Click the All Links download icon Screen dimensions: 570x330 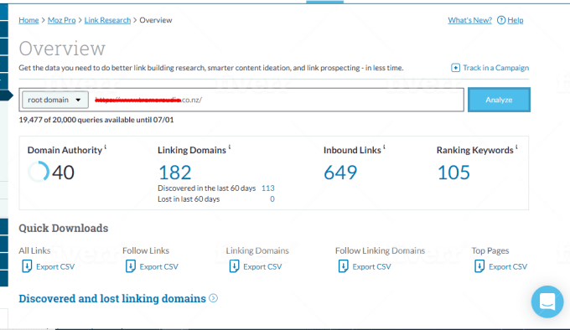[x=27, y=266]
